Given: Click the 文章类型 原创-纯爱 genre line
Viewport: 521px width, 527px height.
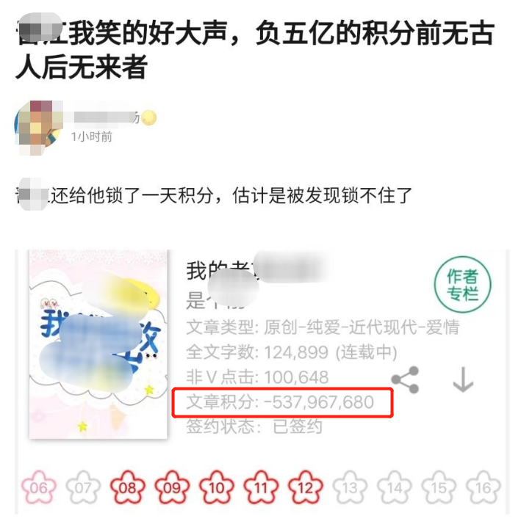Looking at the screenshot, I should (323, 327).
